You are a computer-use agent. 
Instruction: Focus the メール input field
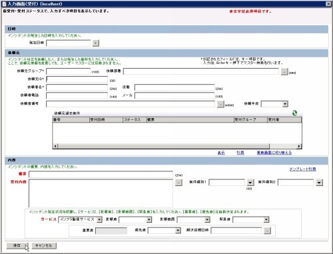tap(174, 95)
